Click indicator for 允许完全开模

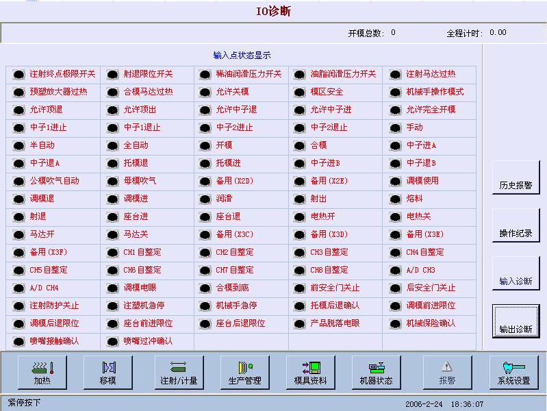pos(395,110)
